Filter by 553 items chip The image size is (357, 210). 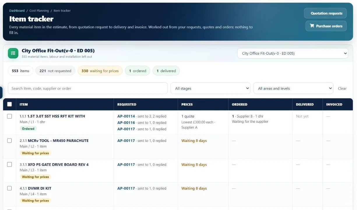pos(20,71)
